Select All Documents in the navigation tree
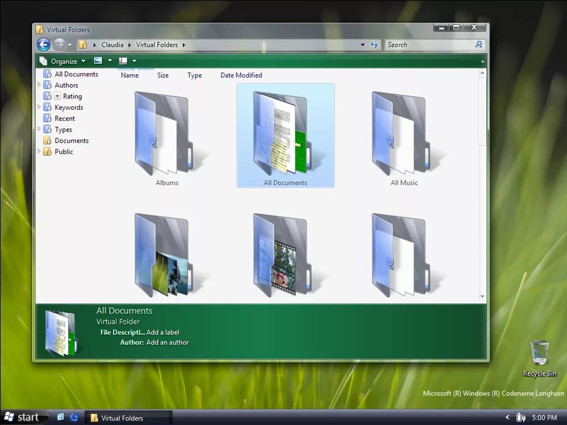The width and height of the screenshot is (567, 425). 76,74
